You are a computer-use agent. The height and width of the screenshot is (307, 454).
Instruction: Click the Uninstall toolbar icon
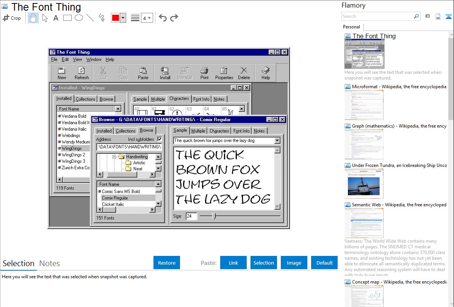(185, 73)
